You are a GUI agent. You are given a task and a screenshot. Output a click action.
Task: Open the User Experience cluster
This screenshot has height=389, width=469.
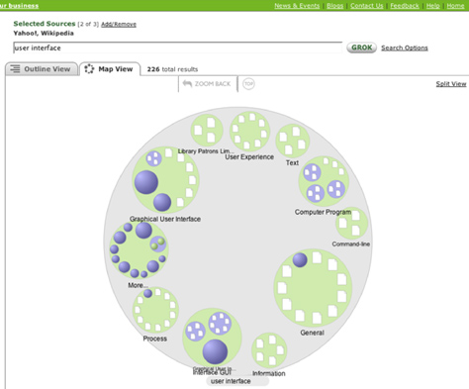pos(249,132)
